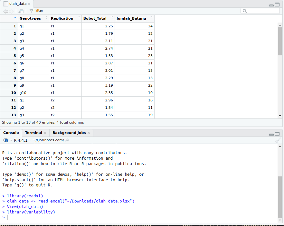Close the olah_data tab

click(x=30, y=4)
